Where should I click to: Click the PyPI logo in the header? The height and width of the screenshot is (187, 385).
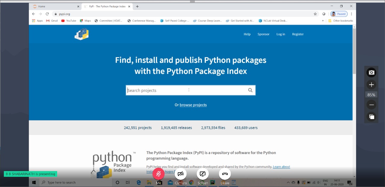82,34
